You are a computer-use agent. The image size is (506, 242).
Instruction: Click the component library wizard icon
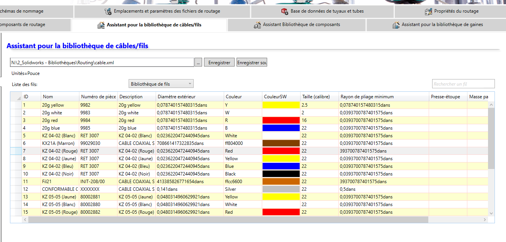tap(257, 25)
